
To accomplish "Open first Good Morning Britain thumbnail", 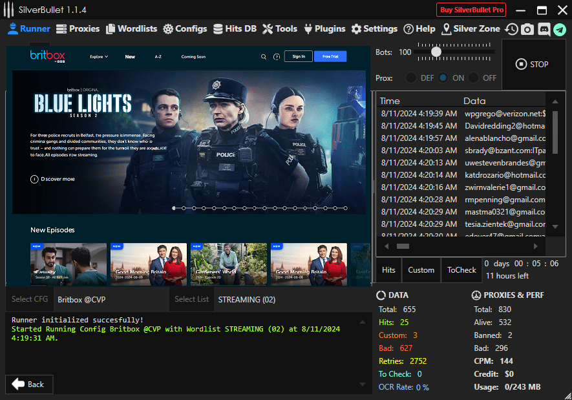I will click(149, 264).
